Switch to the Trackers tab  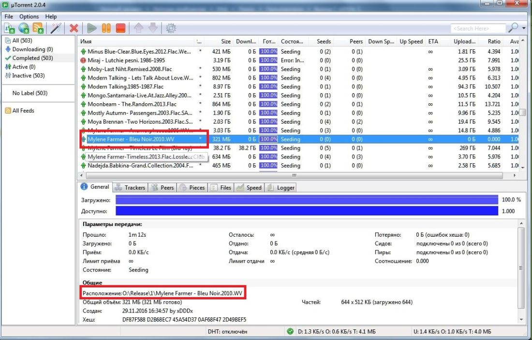130,187
